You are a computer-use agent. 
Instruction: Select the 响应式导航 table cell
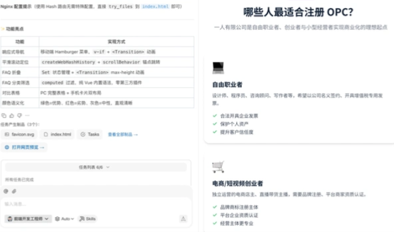(20, 52)
